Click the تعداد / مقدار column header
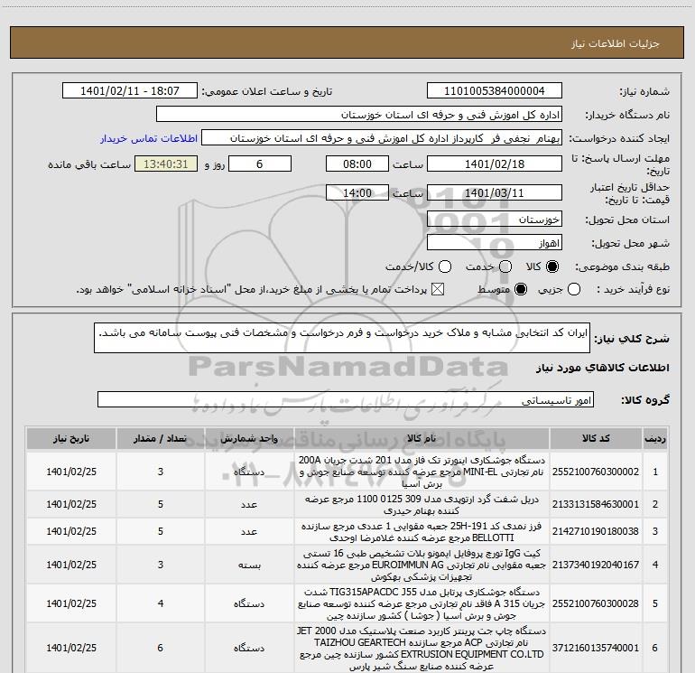This screenshot has height=673, width=695. (x=161, y=439)
